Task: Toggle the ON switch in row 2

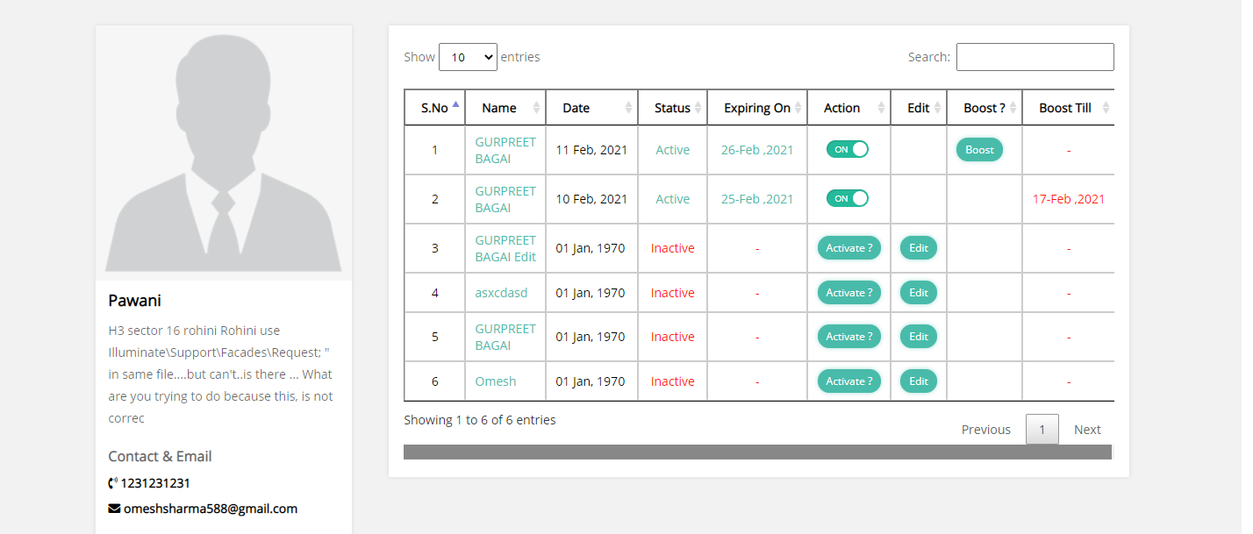Action: [847, 198]
